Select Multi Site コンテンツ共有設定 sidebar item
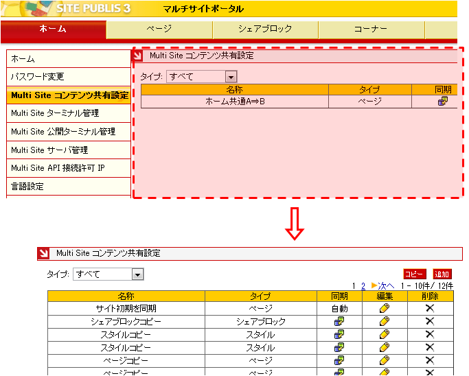 click(x=69, y=95)
